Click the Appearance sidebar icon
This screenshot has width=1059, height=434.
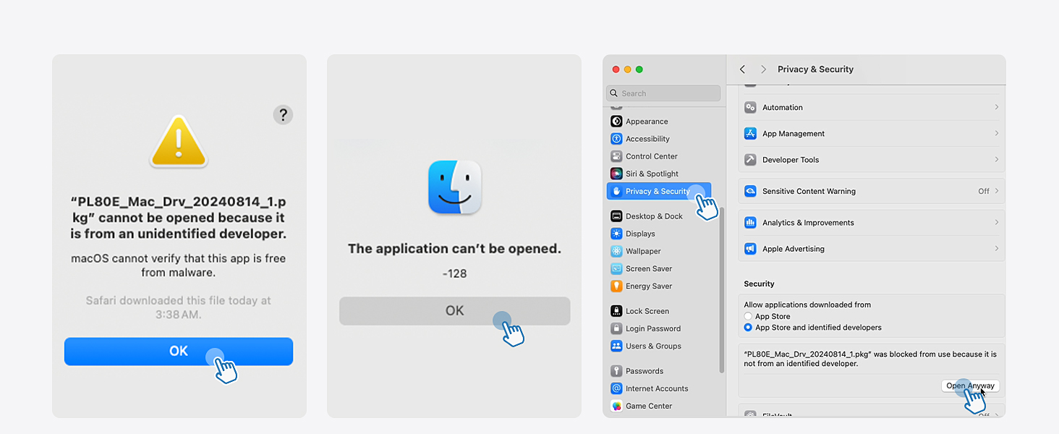pos(616,122)
